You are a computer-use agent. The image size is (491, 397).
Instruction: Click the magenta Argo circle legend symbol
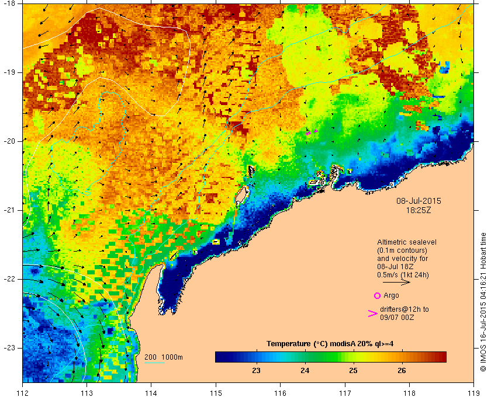pos(377,295)
